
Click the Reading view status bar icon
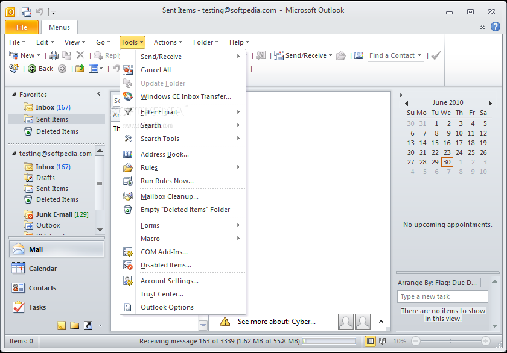coord(382,341)
